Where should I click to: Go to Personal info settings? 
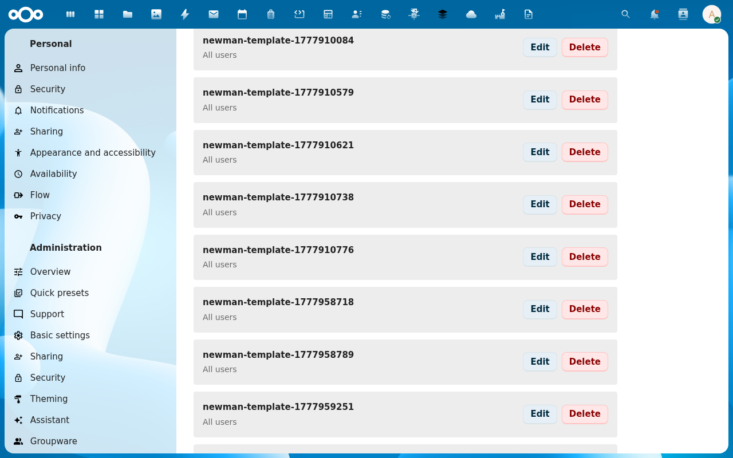[x=90, y=68]
